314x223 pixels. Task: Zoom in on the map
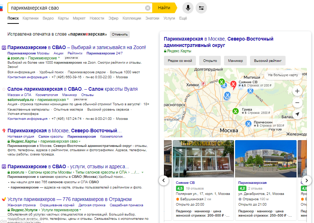297,91
